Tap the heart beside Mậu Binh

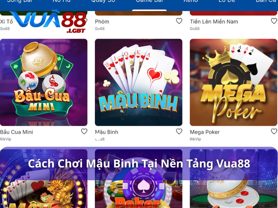[179, 131]
